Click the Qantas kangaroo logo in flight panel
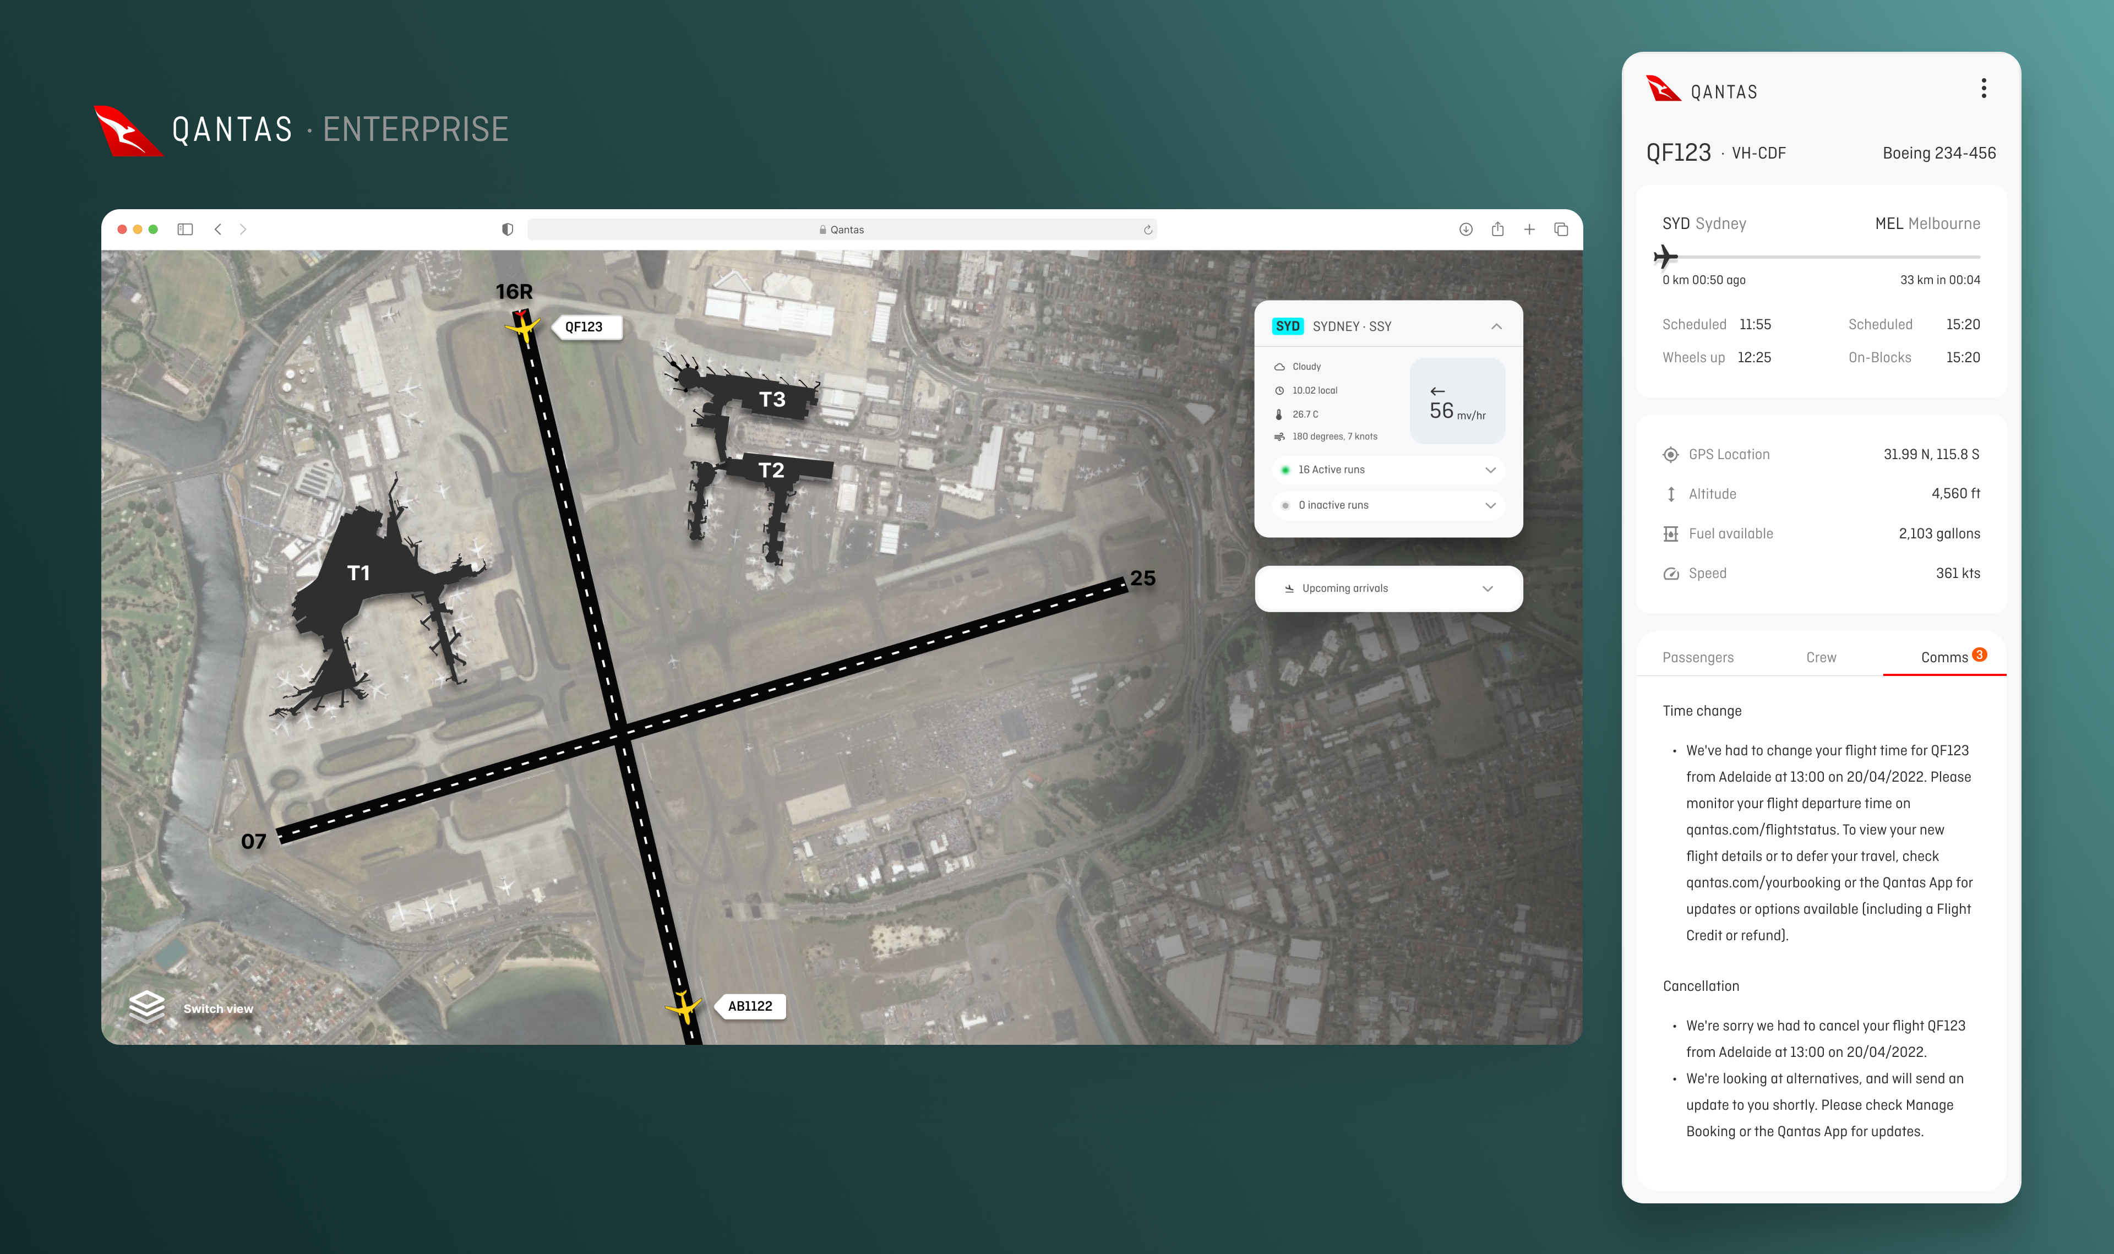Viewport: 2114px width, 1254px height. point(1664,88)
